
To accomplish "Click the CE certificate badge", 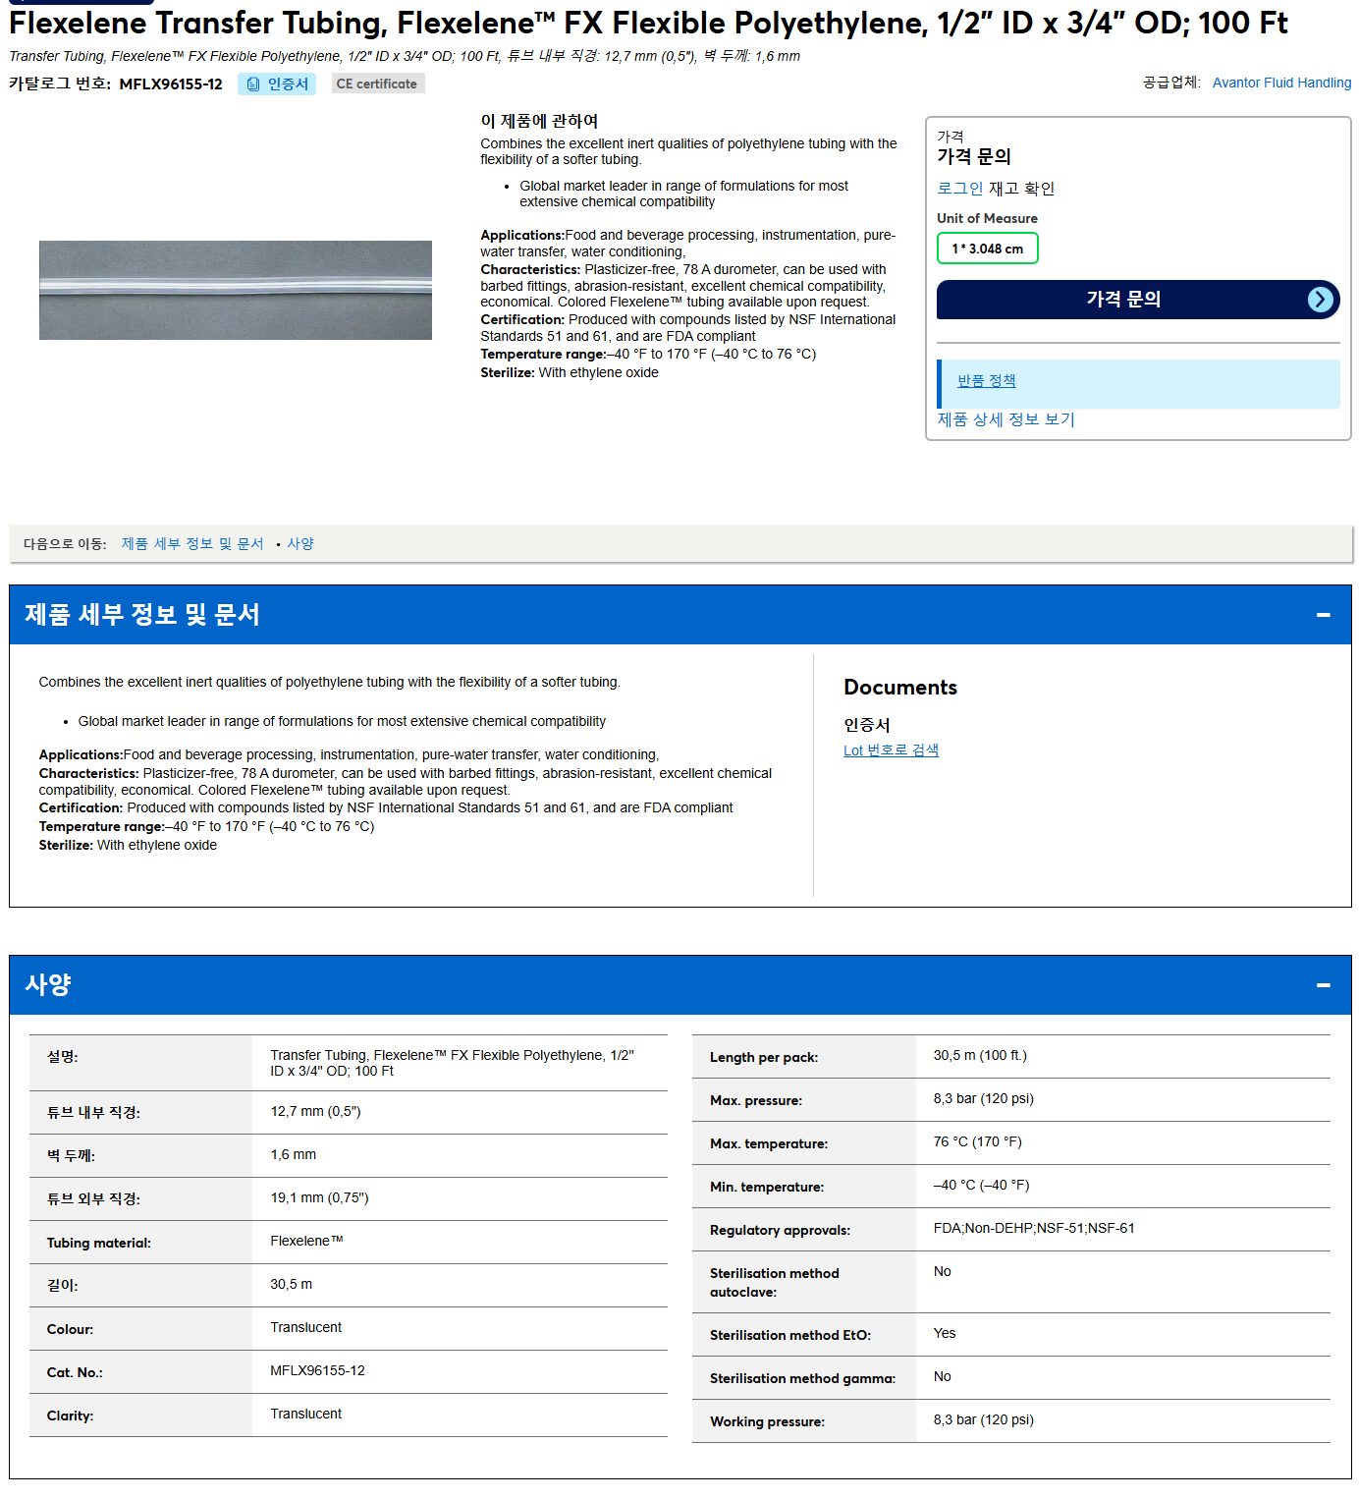I will click(378, 84).
